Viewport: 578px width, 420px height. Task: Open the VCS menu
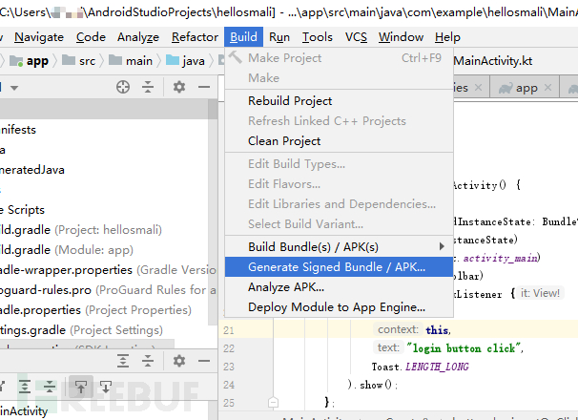point(356,37)
